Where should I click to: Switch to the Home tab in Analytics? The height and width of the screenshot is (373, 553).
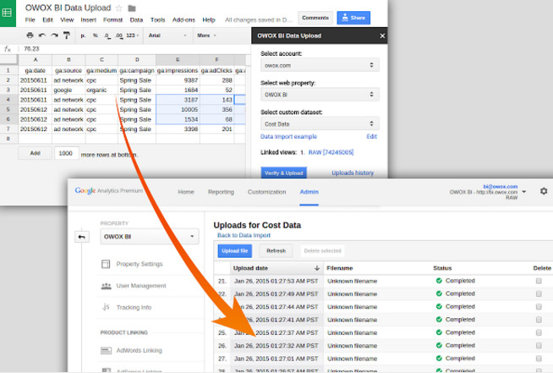[x=186, y=192]
